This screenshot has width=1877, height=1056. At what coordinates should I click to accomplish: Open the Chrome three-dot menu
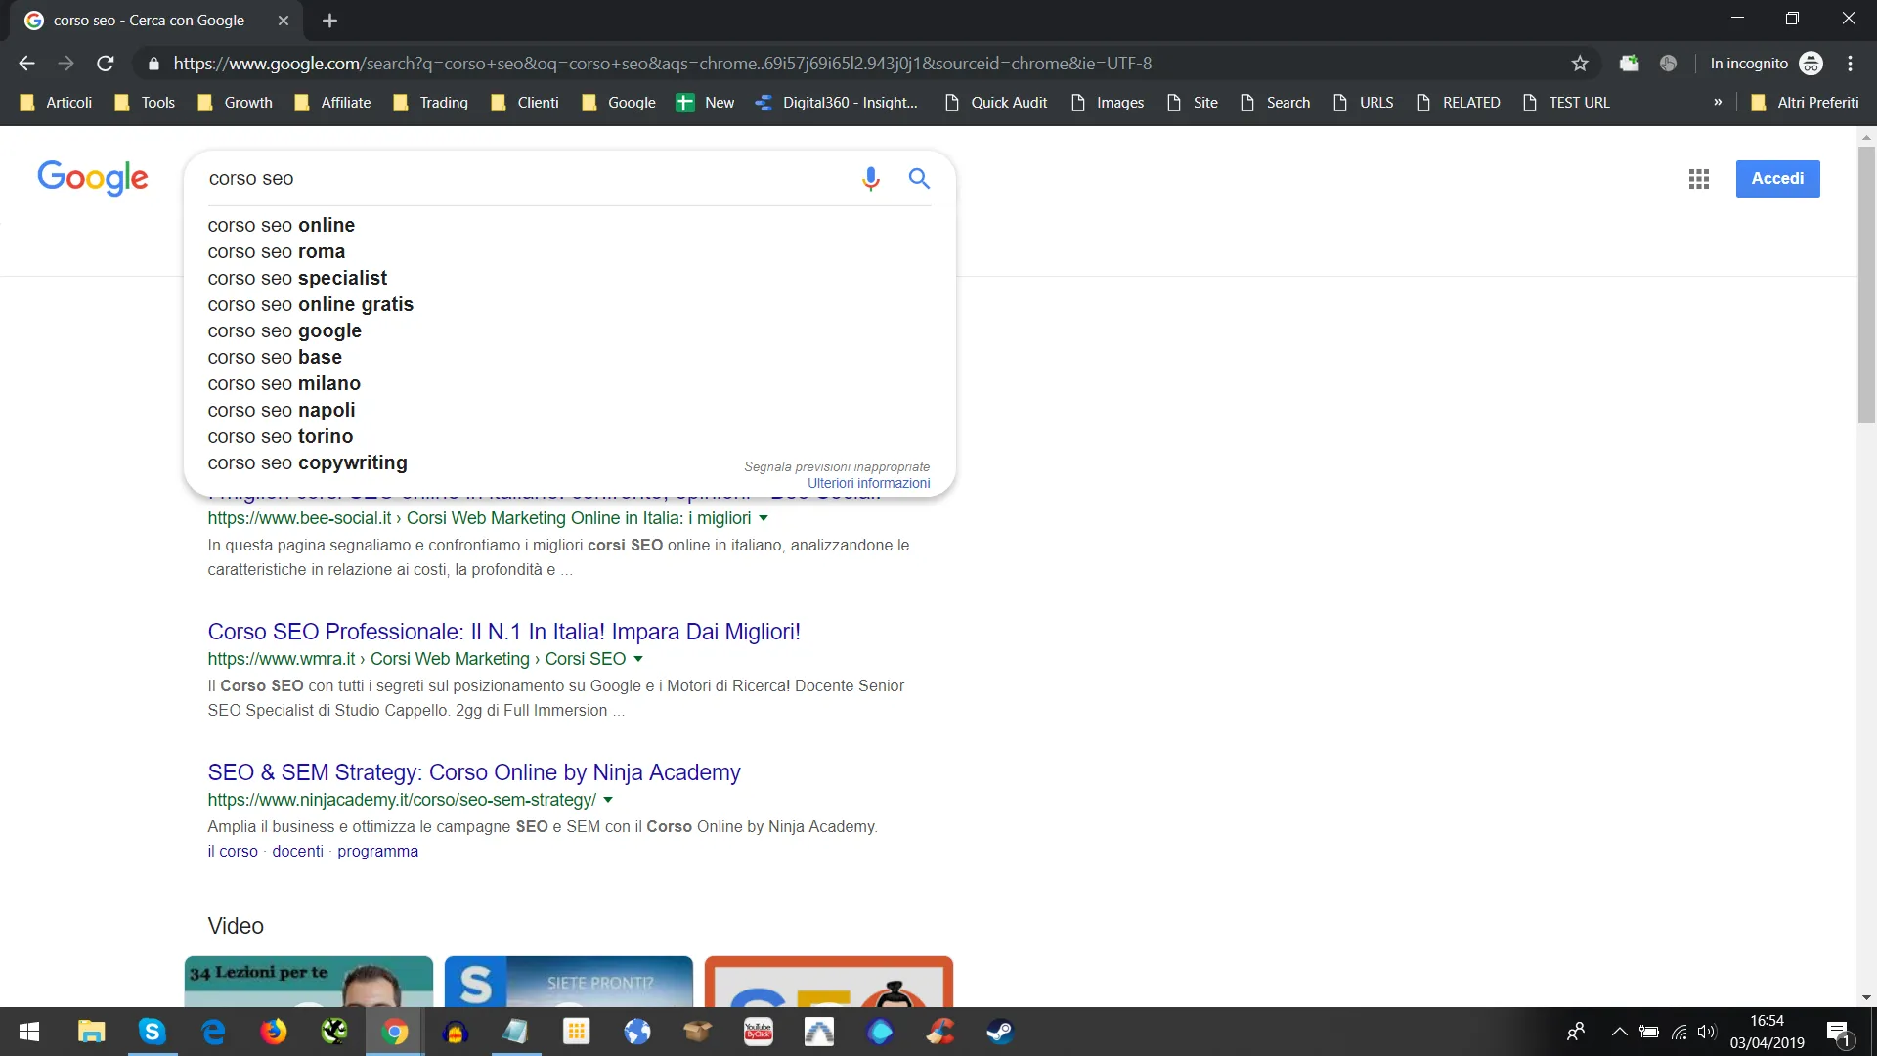pos(1850,64)
